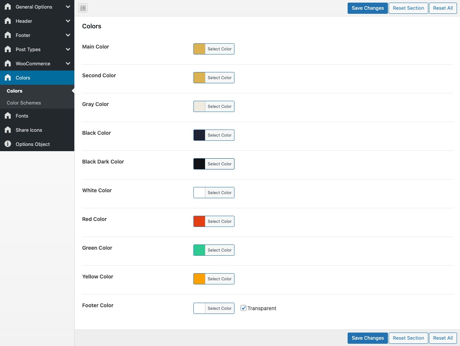The height and width of the screenshot is (346, 460).
Task: Click Select Color for Black Color
Action: click(x=220, y=135)
